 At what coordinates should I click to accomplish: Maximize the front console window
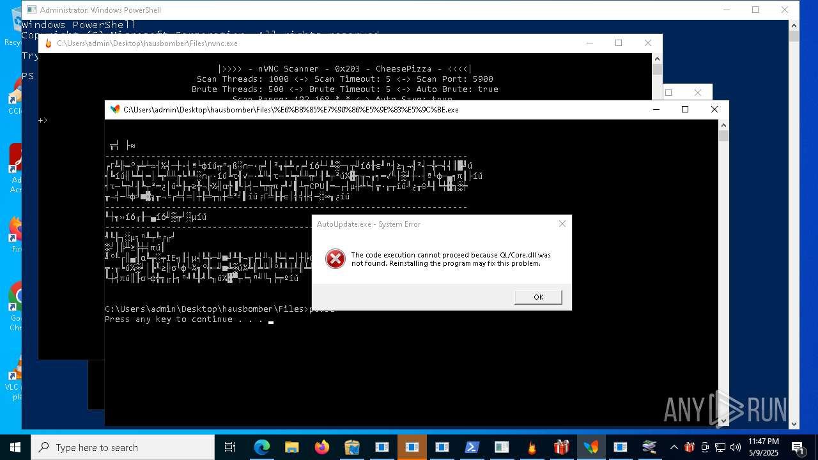click(685, 109)
